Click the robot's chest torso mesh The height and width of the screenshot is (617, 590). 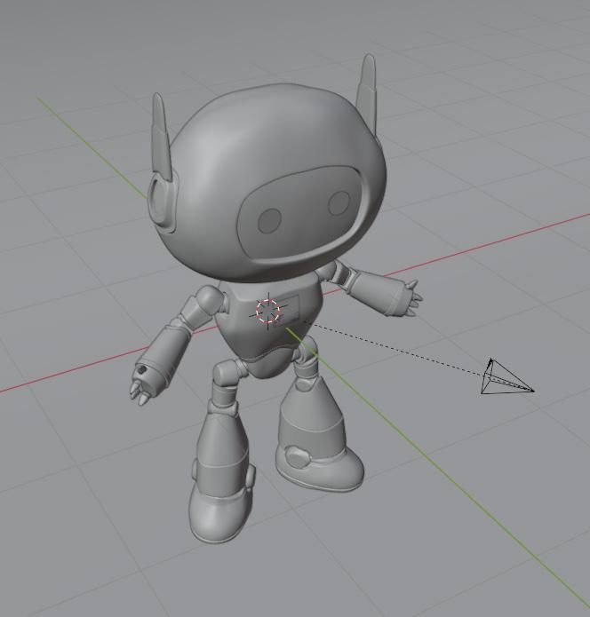(x=272, y=319)
